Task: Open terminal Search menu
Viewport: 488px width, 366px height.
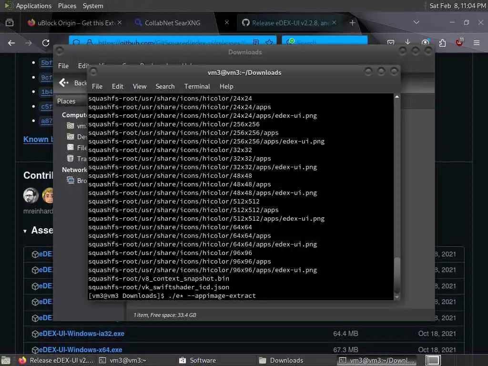Action: pyautogui.click(x=165, y=87)
